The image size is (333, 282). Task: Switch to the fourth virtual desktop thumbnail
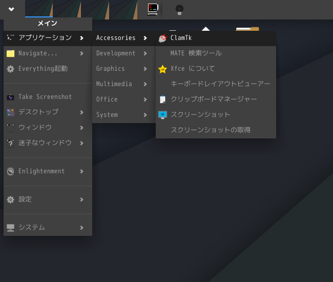(x=123, y=9)
